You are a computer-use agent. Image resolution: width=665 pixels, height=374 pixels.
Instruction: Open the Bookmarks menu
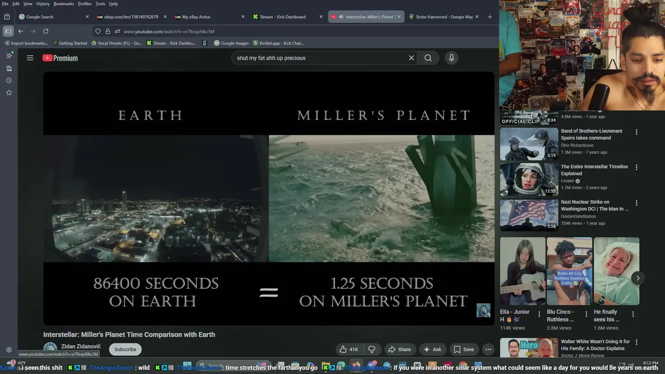(64, 4)
